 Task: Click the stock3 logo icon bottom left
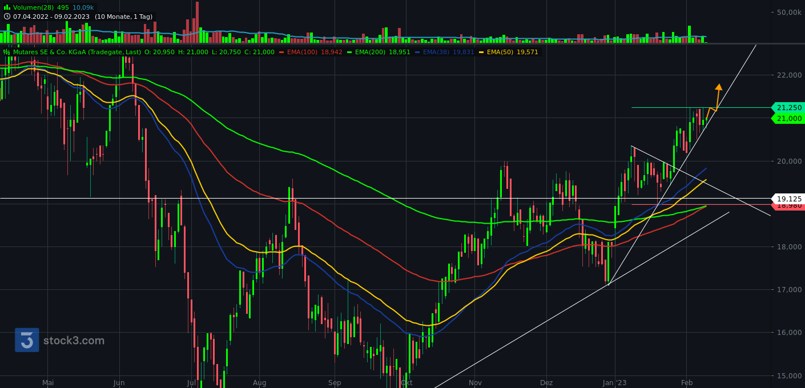pyautogui.click(x=26, y=341)
